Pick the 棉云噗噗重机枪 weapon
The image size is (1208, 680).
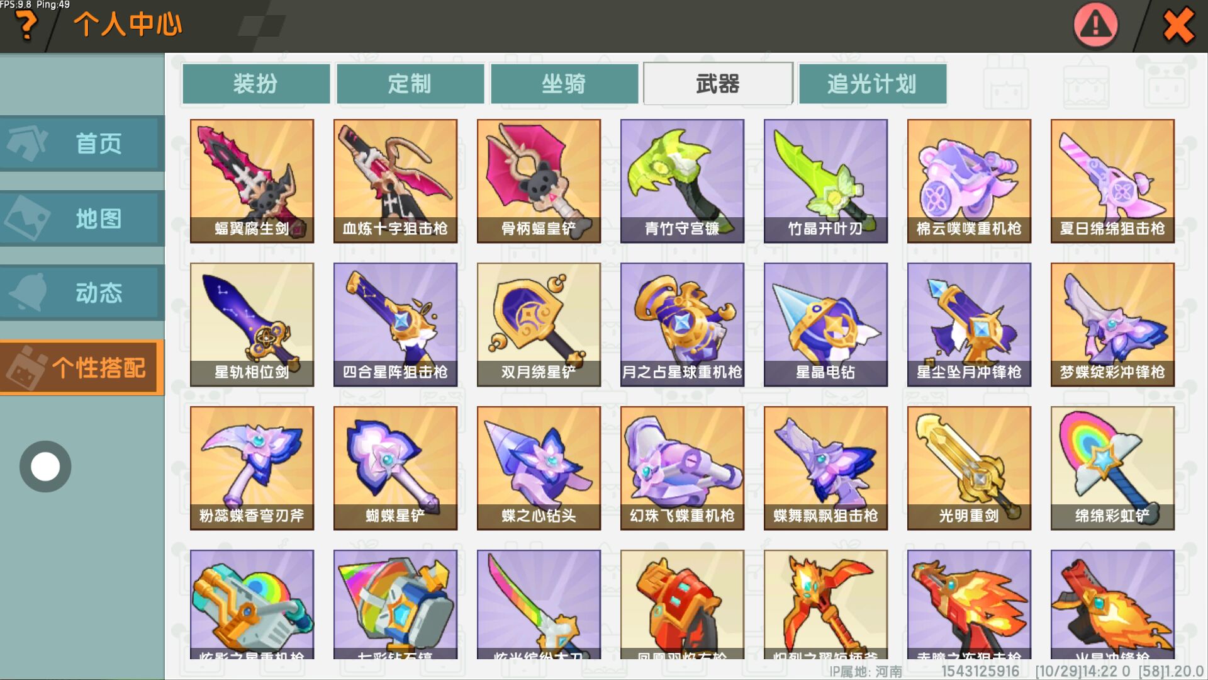(x=969, y=181)
